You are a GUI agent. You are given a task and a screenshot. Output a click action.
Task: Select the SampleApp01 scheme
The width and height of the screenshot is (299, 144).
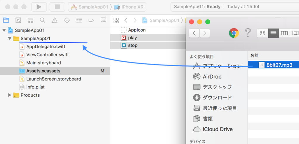pyautogui.click(x=90, y=7)
